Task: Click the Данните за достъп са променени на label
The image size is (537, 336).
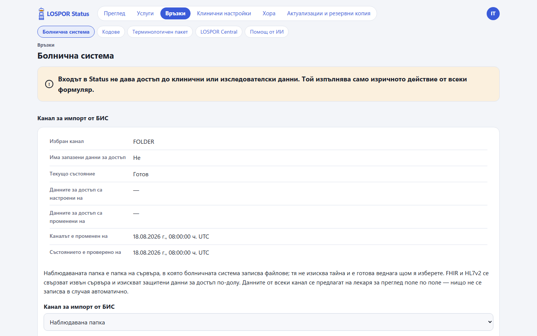Action: point(76,217)
